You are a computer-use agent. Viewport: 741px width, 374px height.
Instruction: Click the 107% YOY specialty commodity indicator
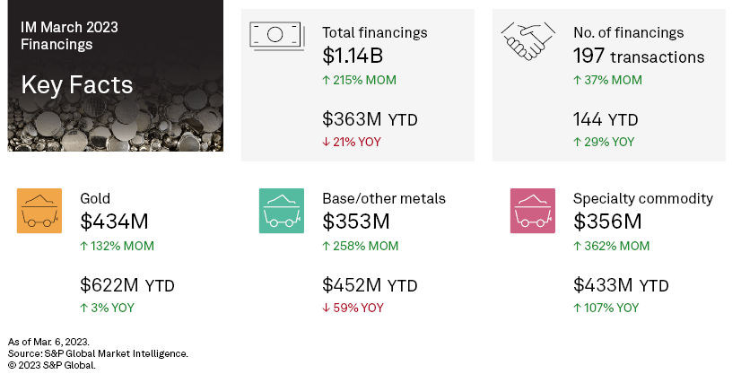point(606,308)
